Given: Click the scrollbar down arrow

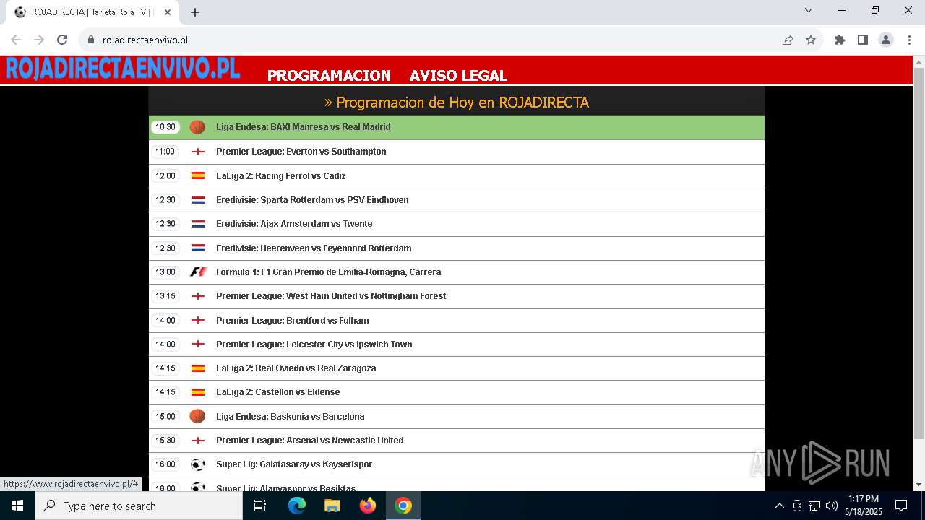Looking at the screenshot, I should 918,485.
